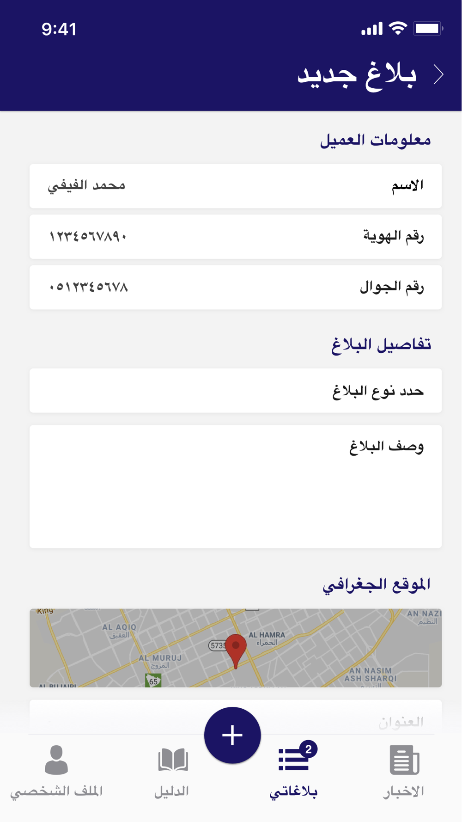Open the الدليل book icon

[x=173, y=760]
